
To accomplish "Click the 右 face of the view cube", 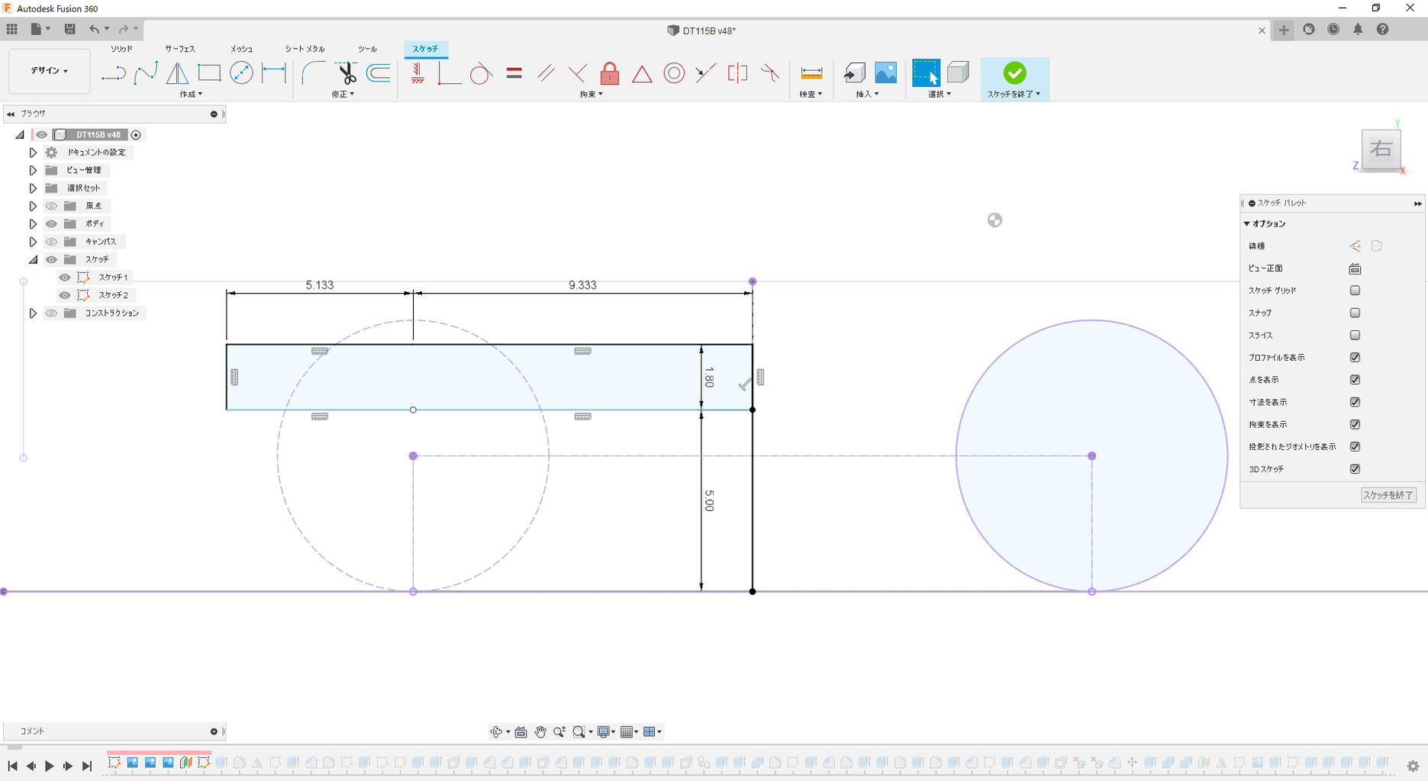I will (x=1381, y=149).
